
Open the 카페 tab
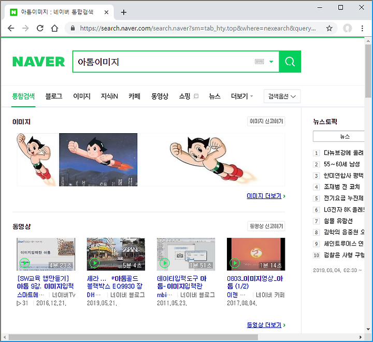[134, 96]
